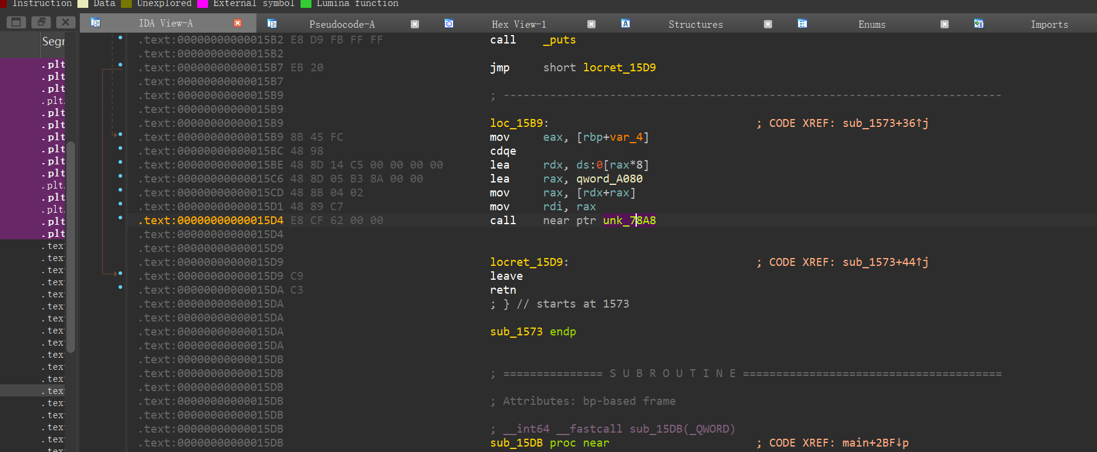The width and height of the screenshot is (1097, 452).
Task: Click the locret_15D9: label definition
Action: [529, 262]
